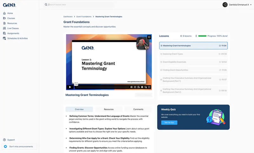Click the search magnifier icon
Screen dimensions: 254x153
click(x=46, y=4)
